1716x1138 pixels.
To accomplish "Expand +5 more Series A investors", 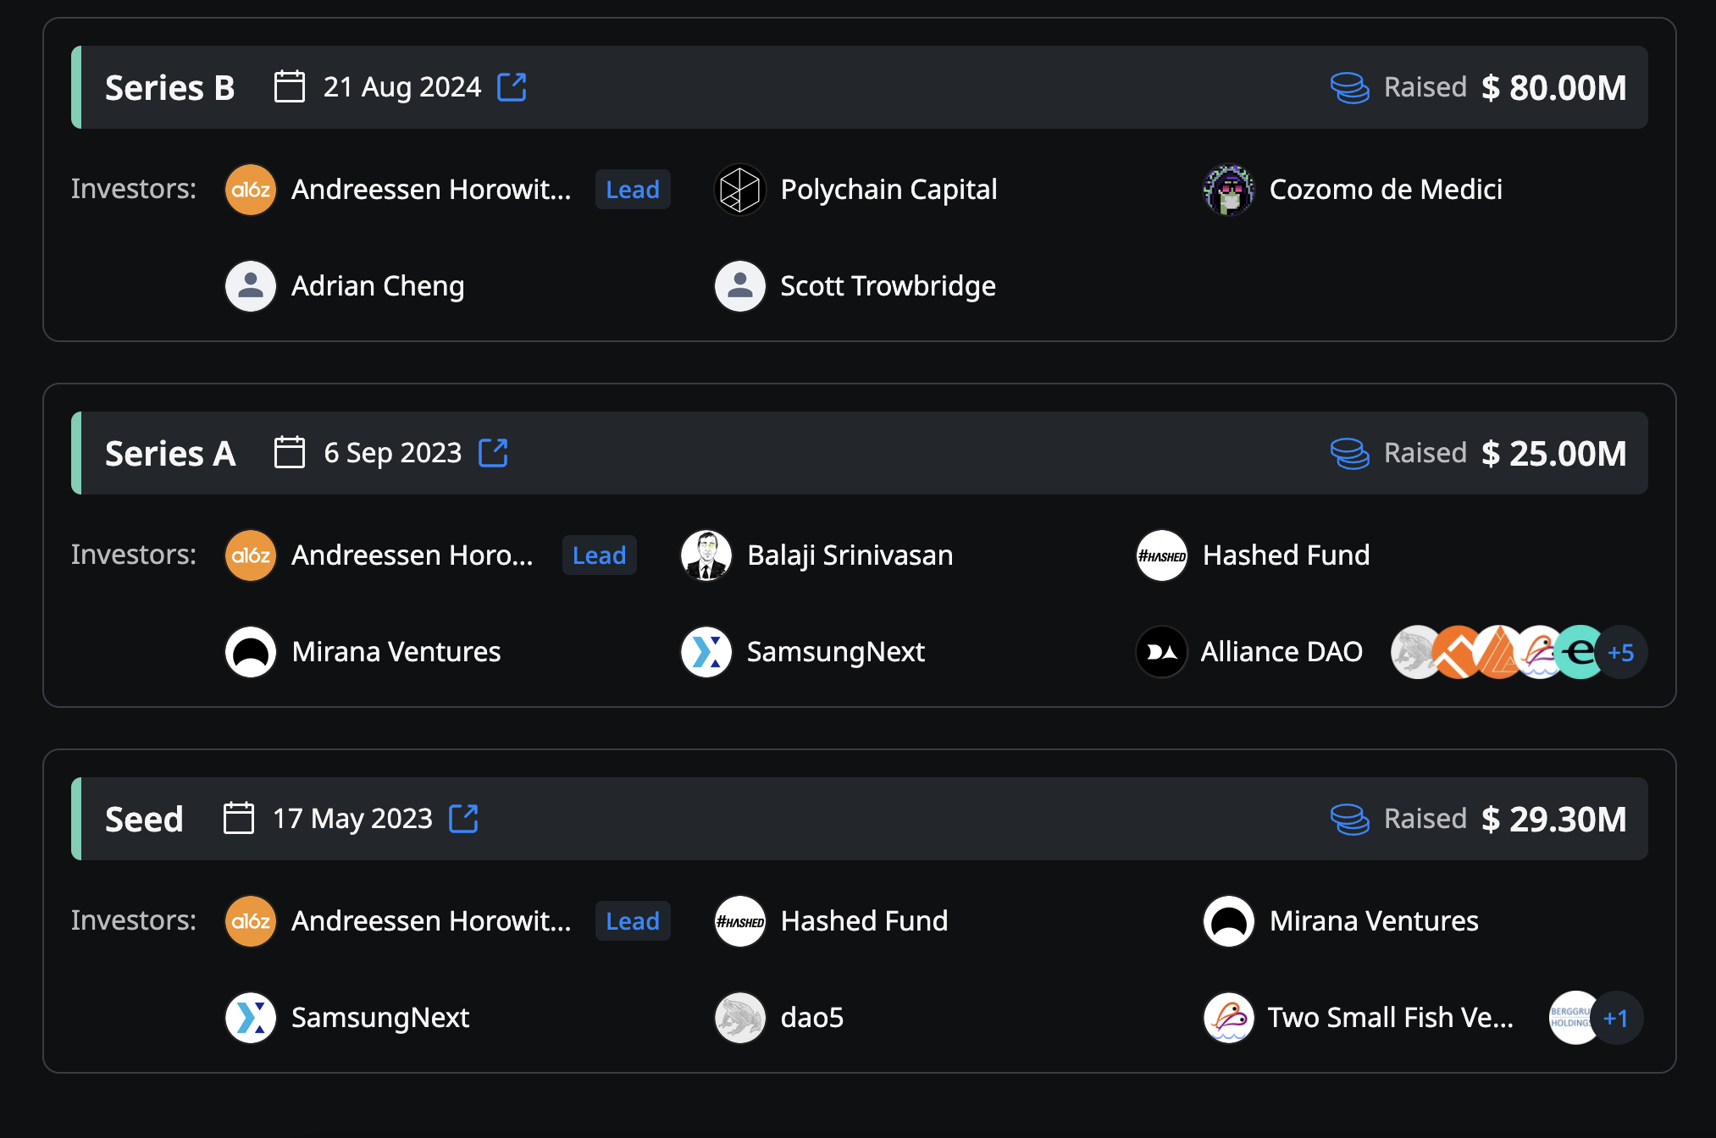I will click(x=1620, y=652).
